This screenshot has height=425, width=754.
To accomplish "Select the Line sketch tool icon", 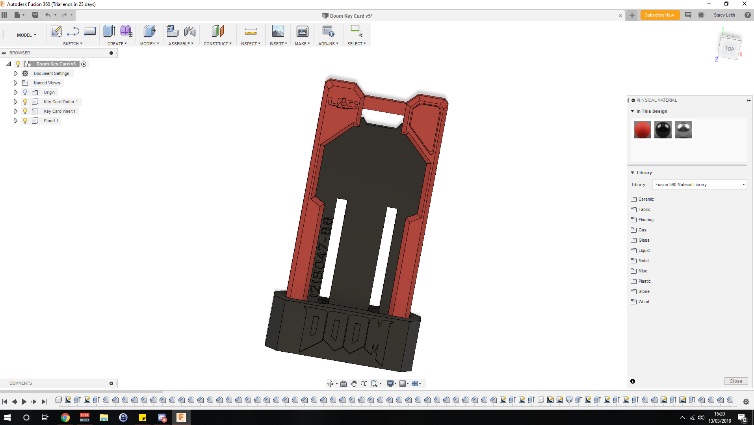I will pyautogui.click(x=73, y=31).
